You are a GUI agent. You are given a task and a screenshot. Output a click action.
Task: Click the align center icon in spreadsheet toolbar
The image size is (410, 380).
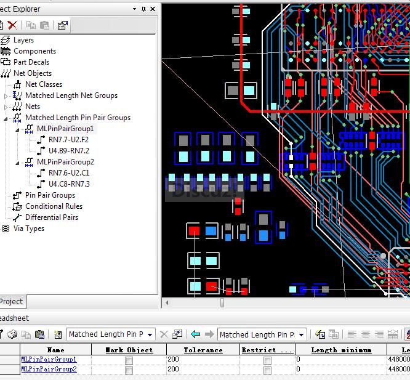366,334
